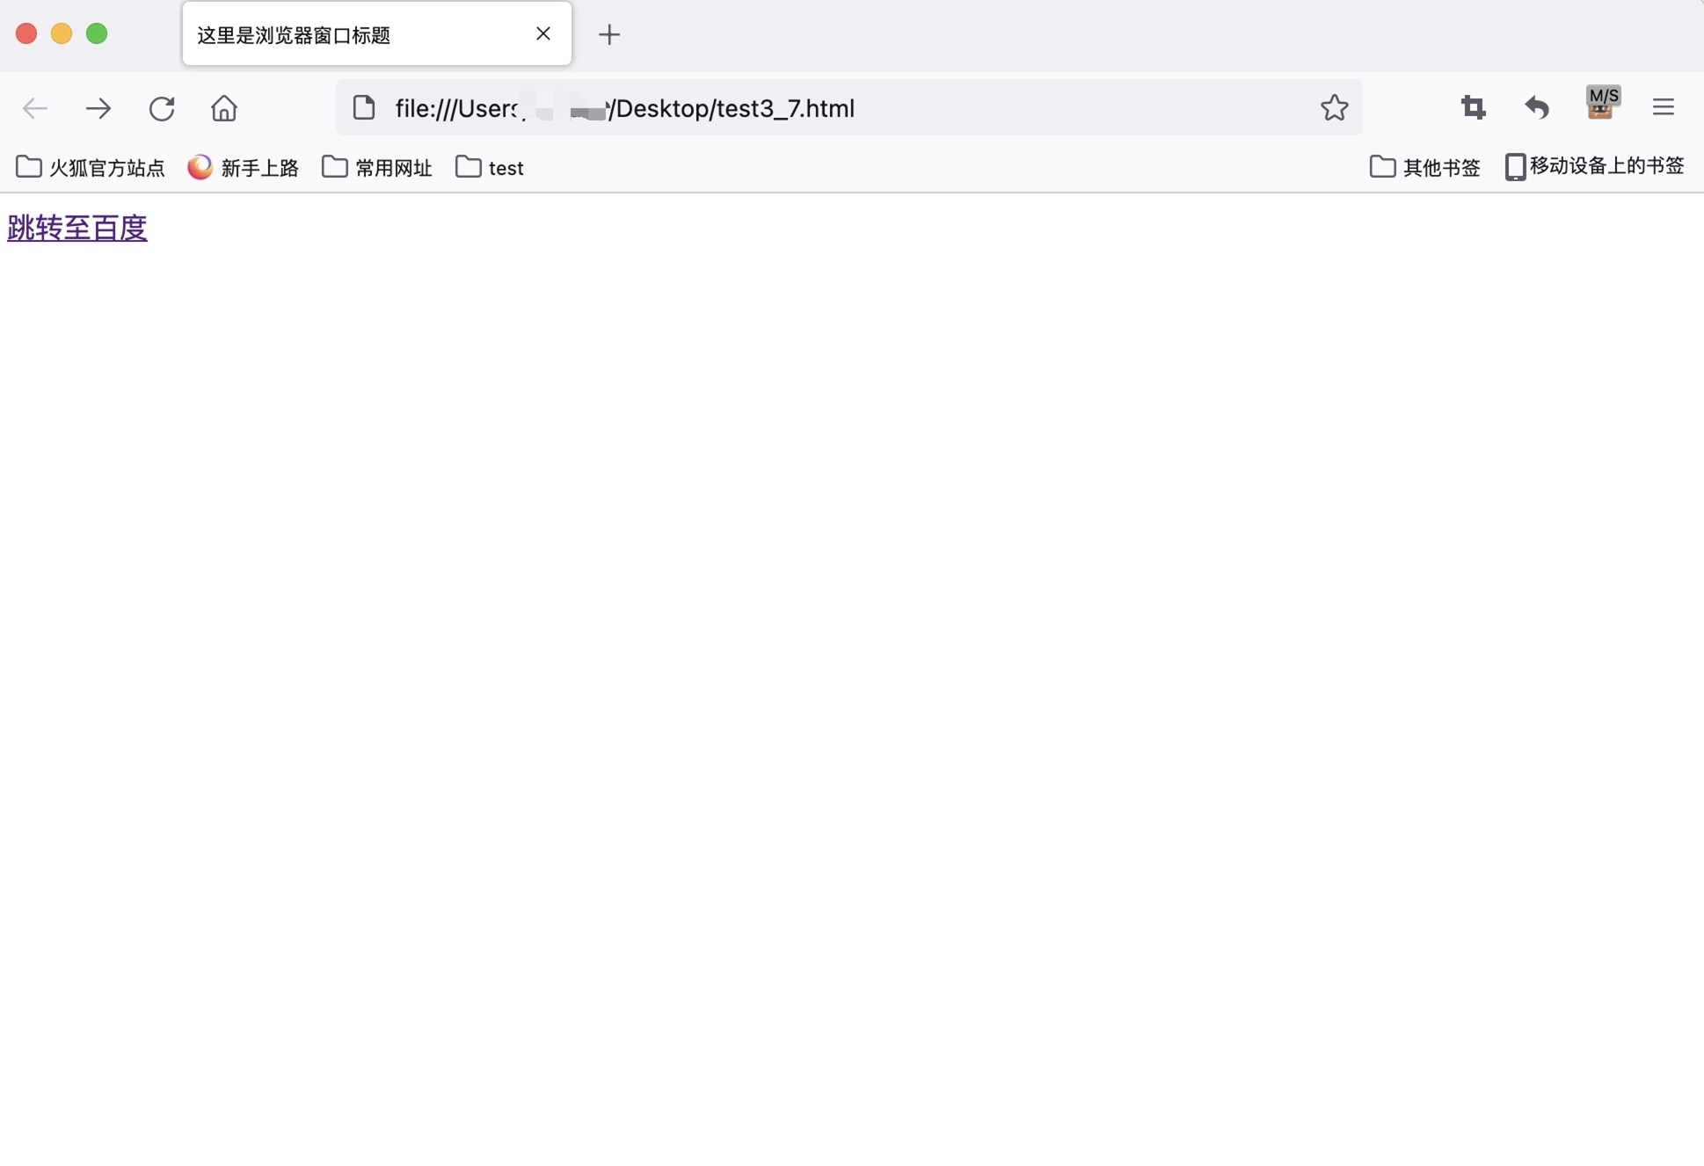Click the page info document icon
1704x1166 pixels.
(364, 107)
